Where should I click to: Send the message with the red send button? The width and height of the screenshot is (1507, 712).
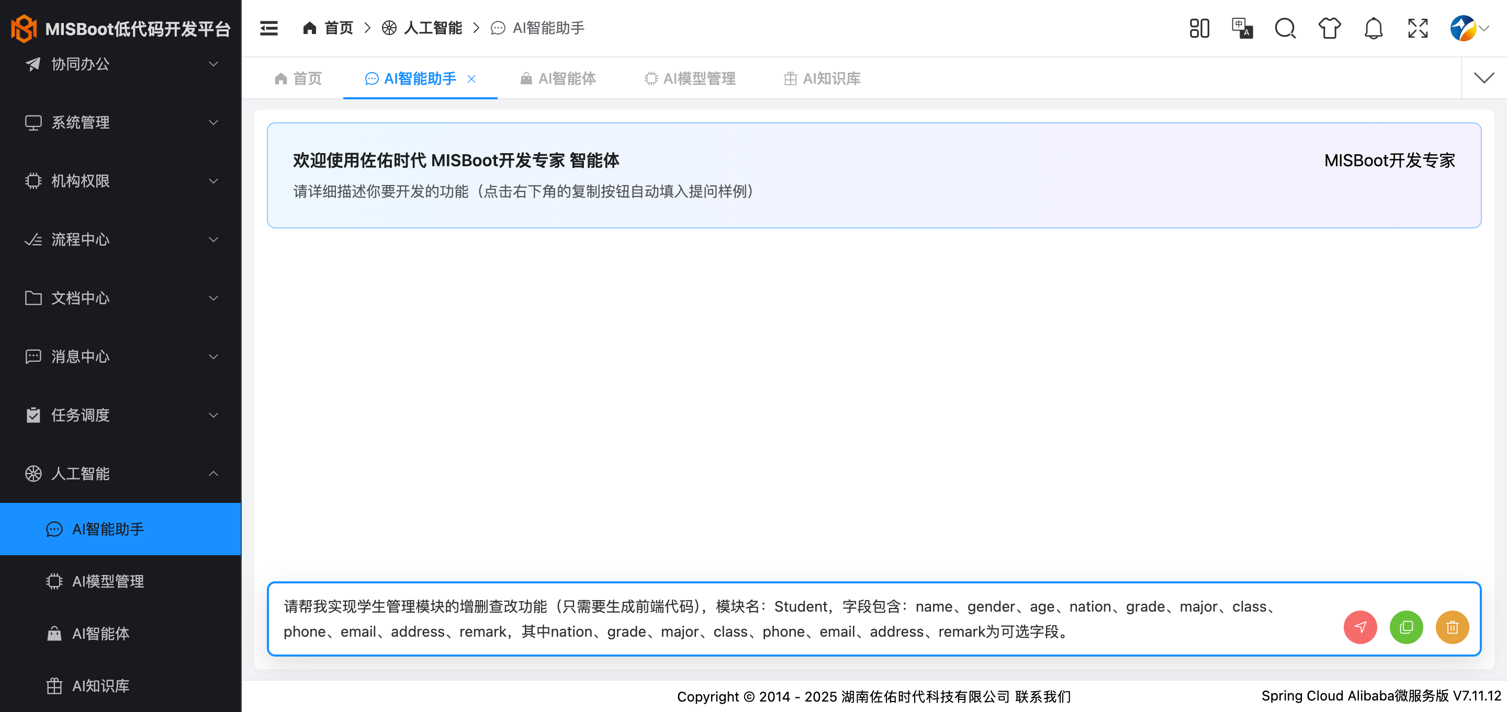[x=1360, y=627]
